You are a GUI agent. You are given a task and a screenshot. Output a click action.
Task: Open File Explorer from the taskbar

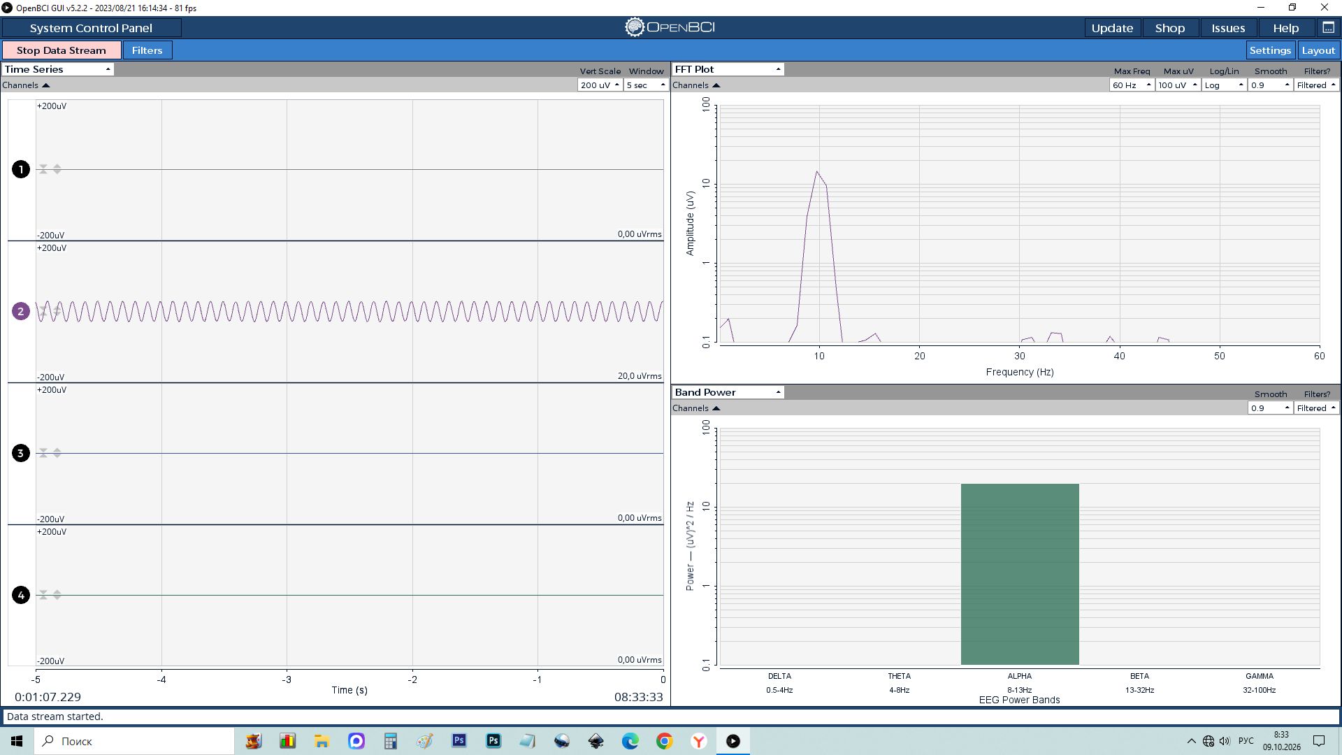[x=322, y=741]
